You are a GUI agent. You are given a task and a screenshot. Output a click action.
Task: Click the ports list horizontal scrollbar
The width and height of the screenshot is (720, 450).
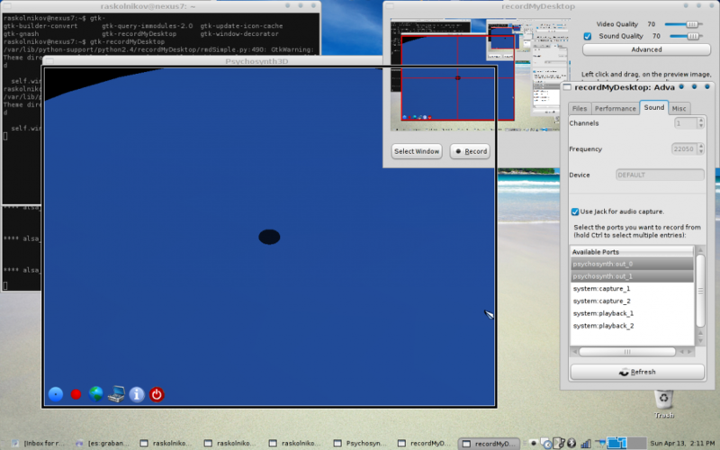[627, 352]
